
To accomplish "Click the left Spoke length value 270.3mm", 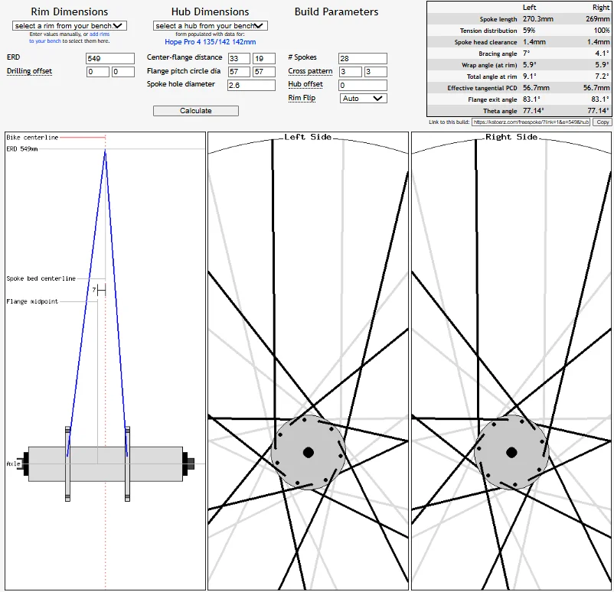I will tap(538, 19).
